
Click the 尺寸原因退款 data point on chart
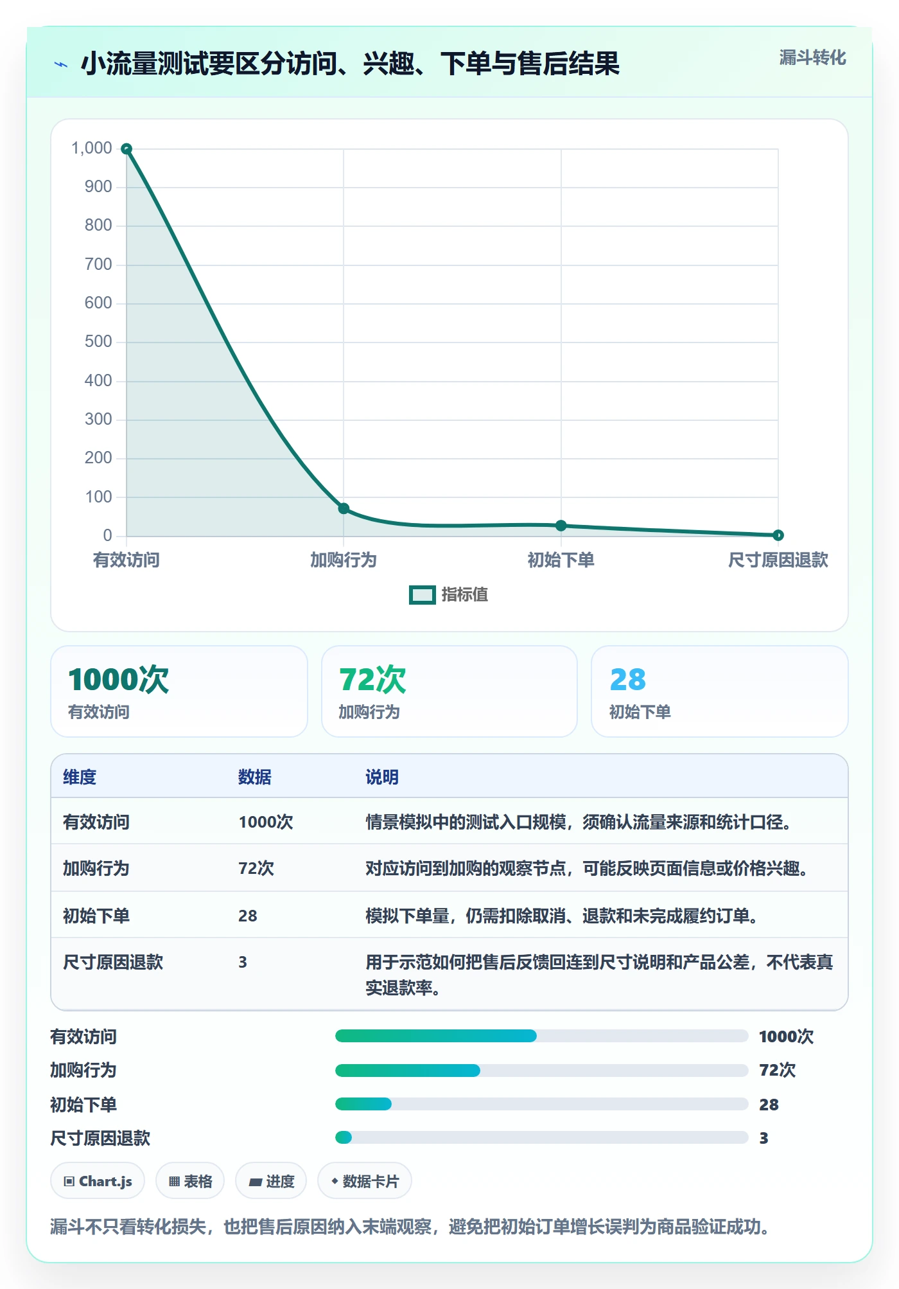778,535
